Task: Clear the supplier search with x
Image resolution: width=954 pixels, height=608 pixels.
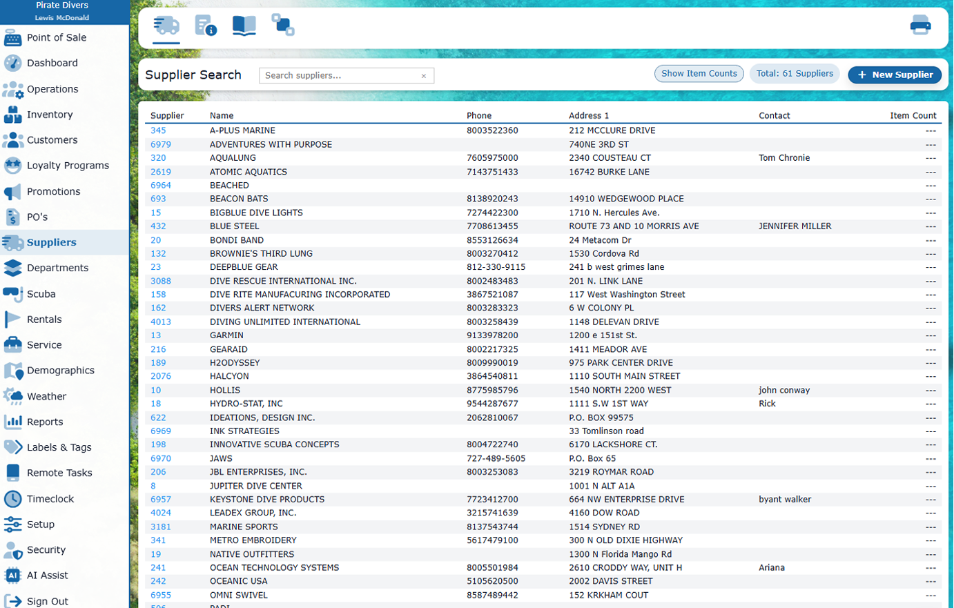Action: click(x=424, y=76)
